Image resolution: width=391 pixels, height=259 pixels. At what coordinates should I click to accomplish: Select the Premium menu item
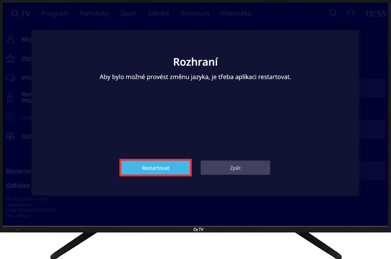pyautogui.click(x=195, y=14)
